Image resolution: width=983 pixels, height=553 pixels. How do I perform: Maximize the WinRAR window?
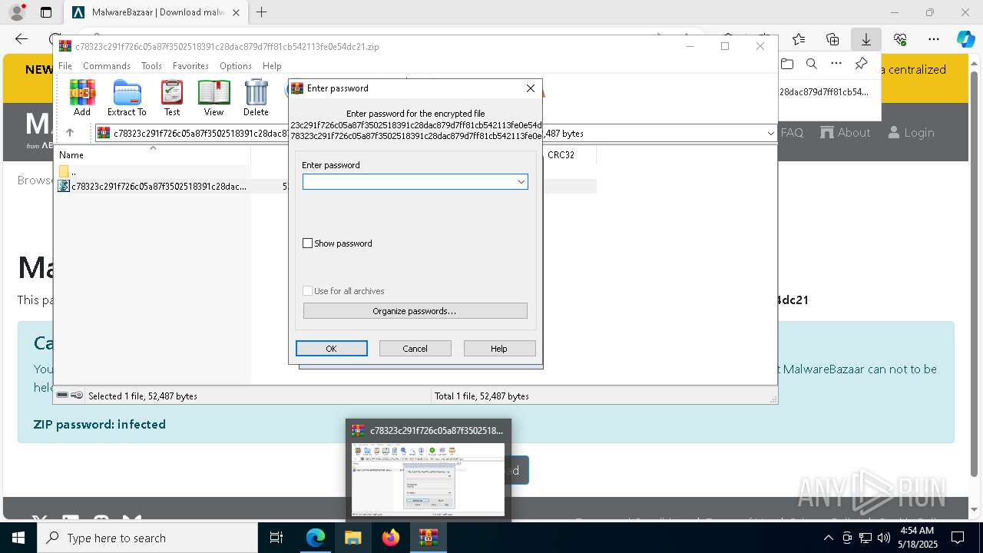click(724, 46)
